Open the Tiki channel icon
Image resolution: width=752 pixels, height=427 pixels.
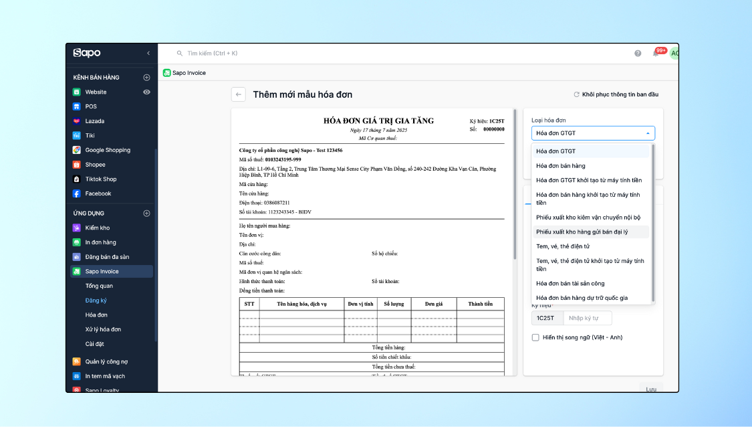point(76,135)
